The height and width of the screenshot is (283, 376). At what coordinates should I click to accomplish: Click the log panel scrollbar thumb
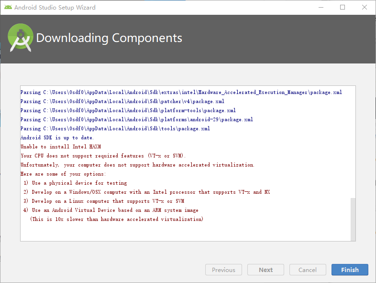pos(353,219)
